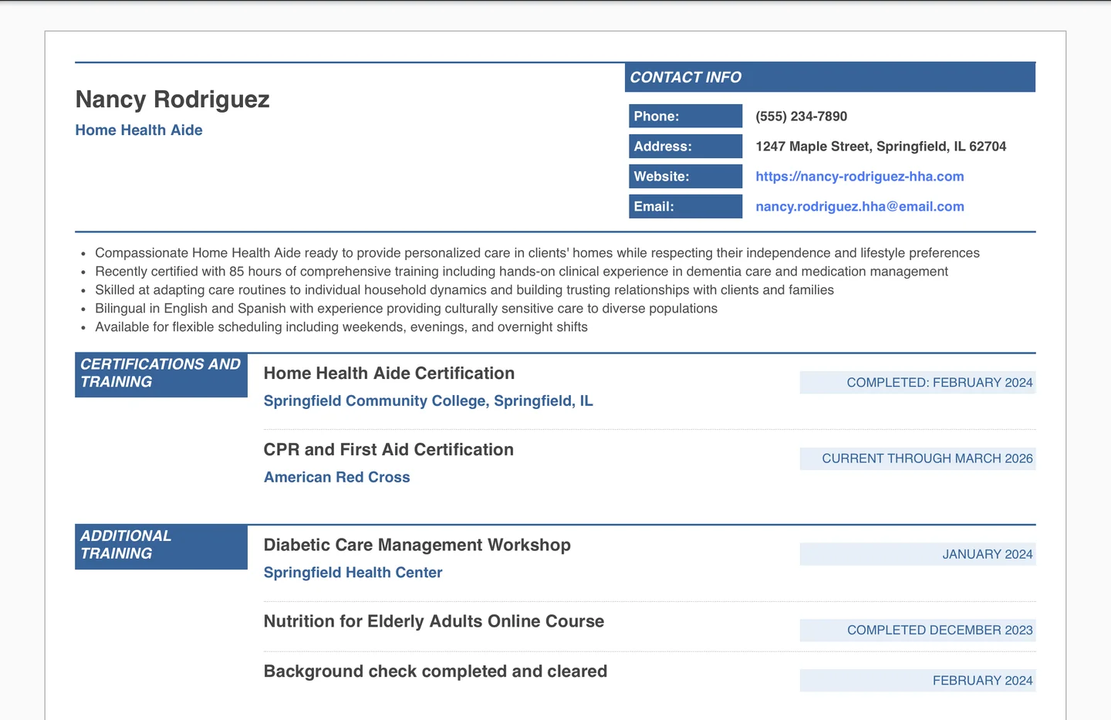The image size is (1111, 720).
Task: Click the Email: label
Action: click(685, 207)
